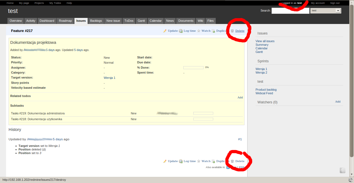The image size is (354, 183).
Task: Click the % Done progress bar
Action: pyautogui.click(x=193, y=68)
